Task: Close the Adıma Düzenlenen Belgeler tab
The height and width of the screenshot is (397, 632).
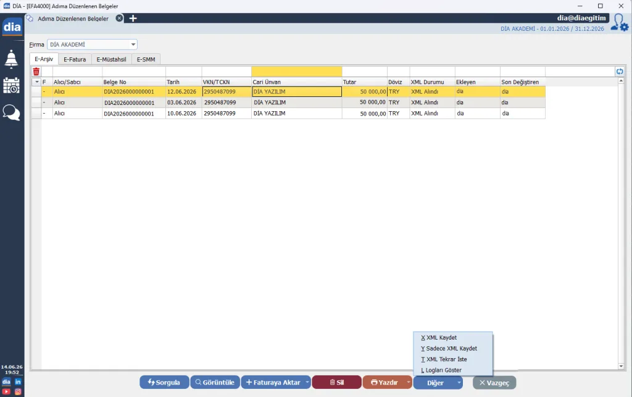Action: (119, 18)
